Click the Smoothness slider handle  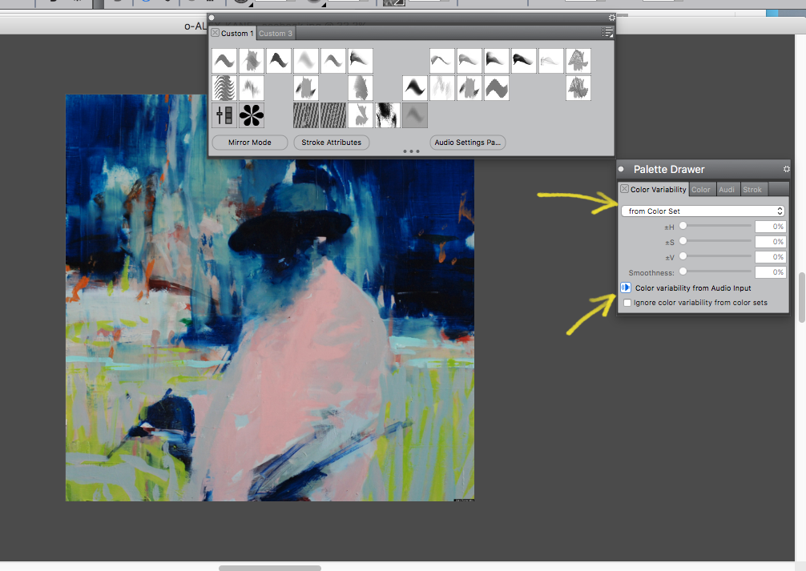(683, 272)
